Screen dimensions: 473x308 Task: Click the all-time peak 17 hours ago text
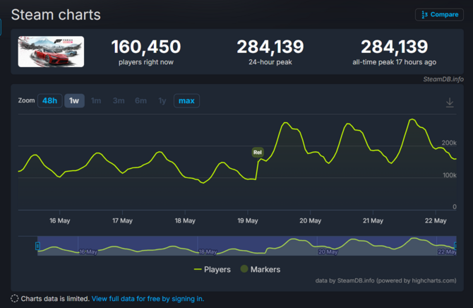pyautogui.click(x=394, y=62)
